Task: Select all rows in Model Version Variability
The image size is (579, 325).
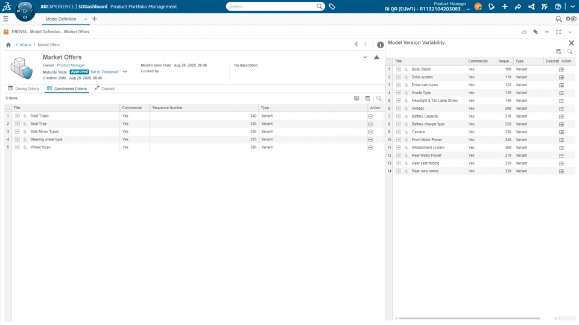Action: pyautogui.click(x=389, y=62)
